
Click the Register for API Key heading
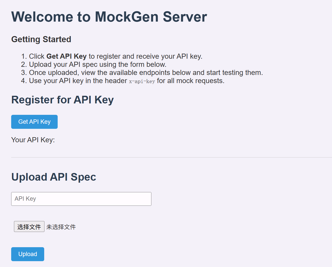(62, 100)
